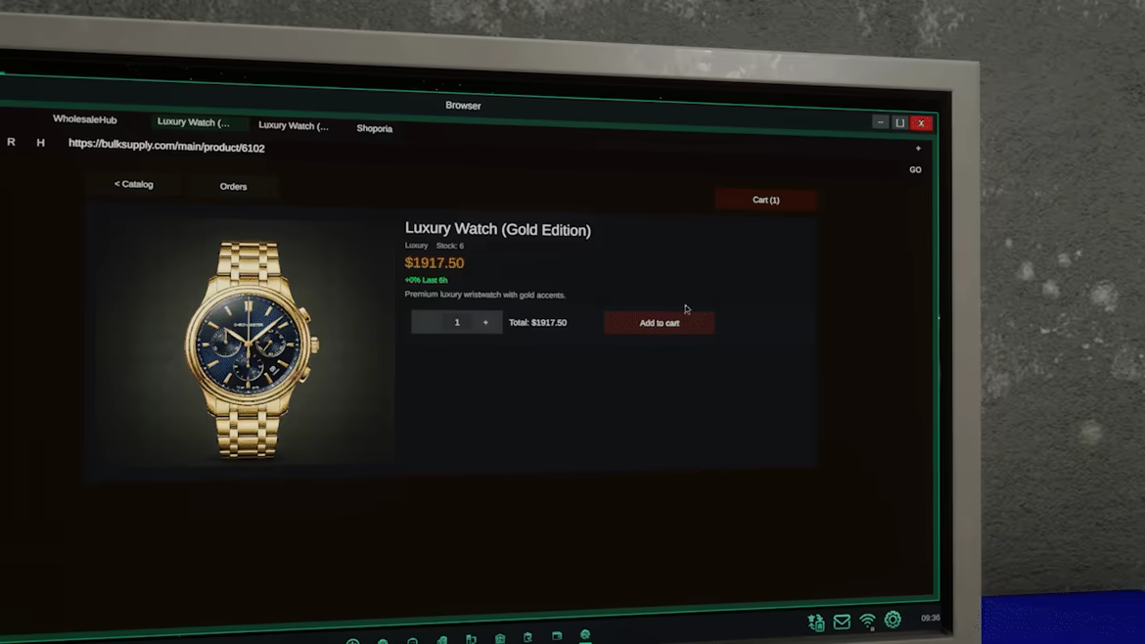Viewport: 1145px width, 644px height.
Task: Click the 'Stock: 6' label
Action: coord(450,246)
